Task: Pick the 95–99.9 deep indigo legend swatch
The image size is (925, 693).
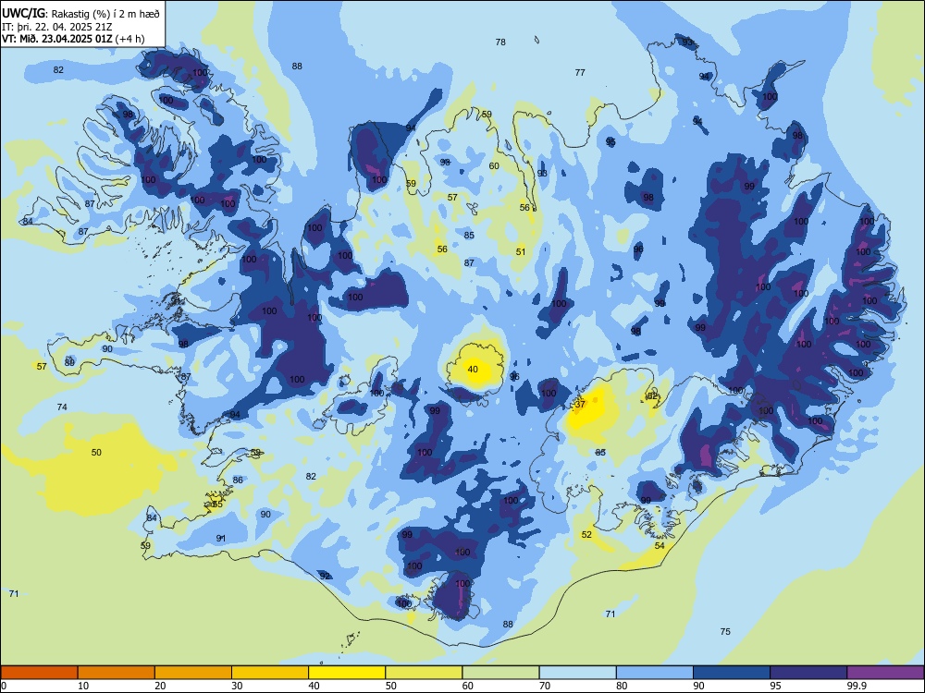Action: tap(808, 673)
